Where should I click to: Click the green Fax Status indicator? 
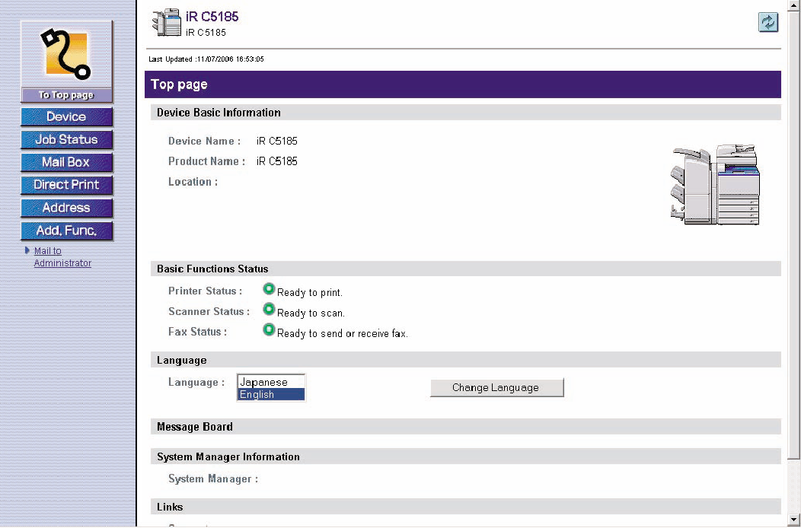(x=269, y=330)
